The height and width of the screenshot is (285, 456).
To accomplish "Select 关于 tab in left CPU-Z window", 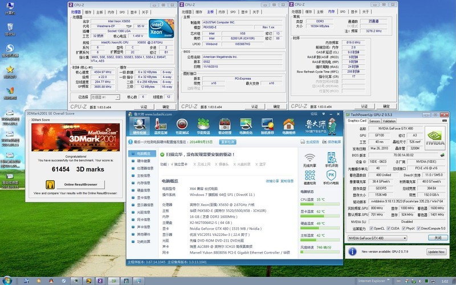I will click(x=145, y=12).
